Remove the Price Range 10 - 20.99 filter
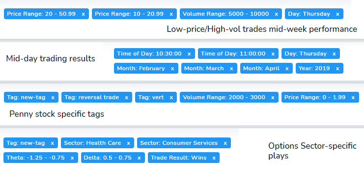This screenshot has height=189, width=364. point(171,14)
